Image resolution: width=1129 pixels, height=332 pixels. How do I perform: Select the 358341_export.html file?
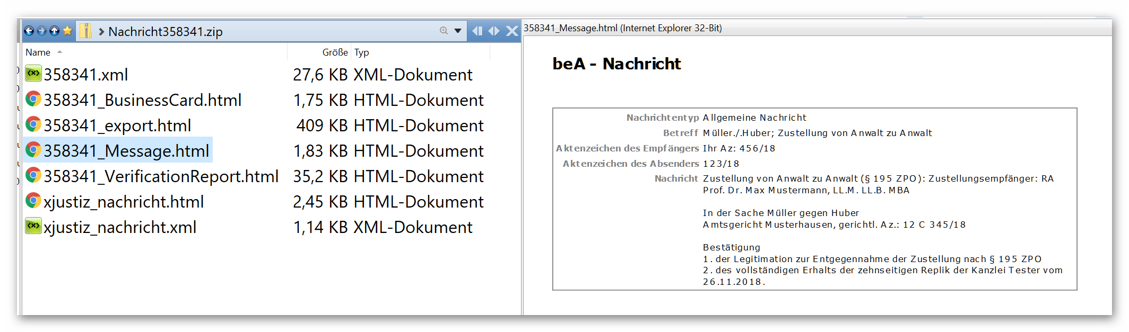117,125
